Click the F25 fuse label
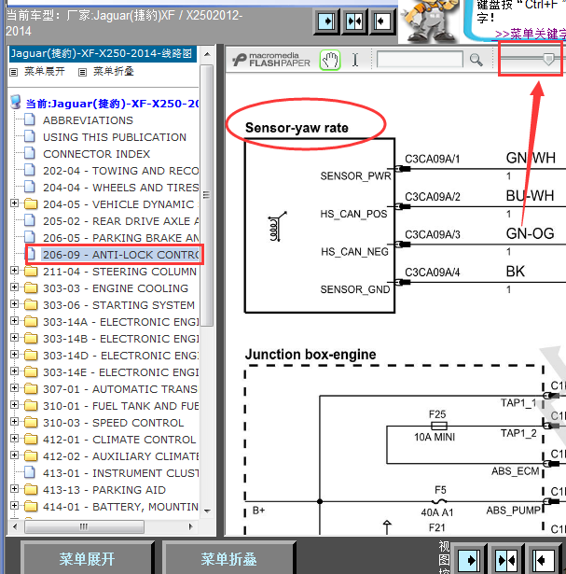This screenshot has height=574, width=566. point(437,414)
